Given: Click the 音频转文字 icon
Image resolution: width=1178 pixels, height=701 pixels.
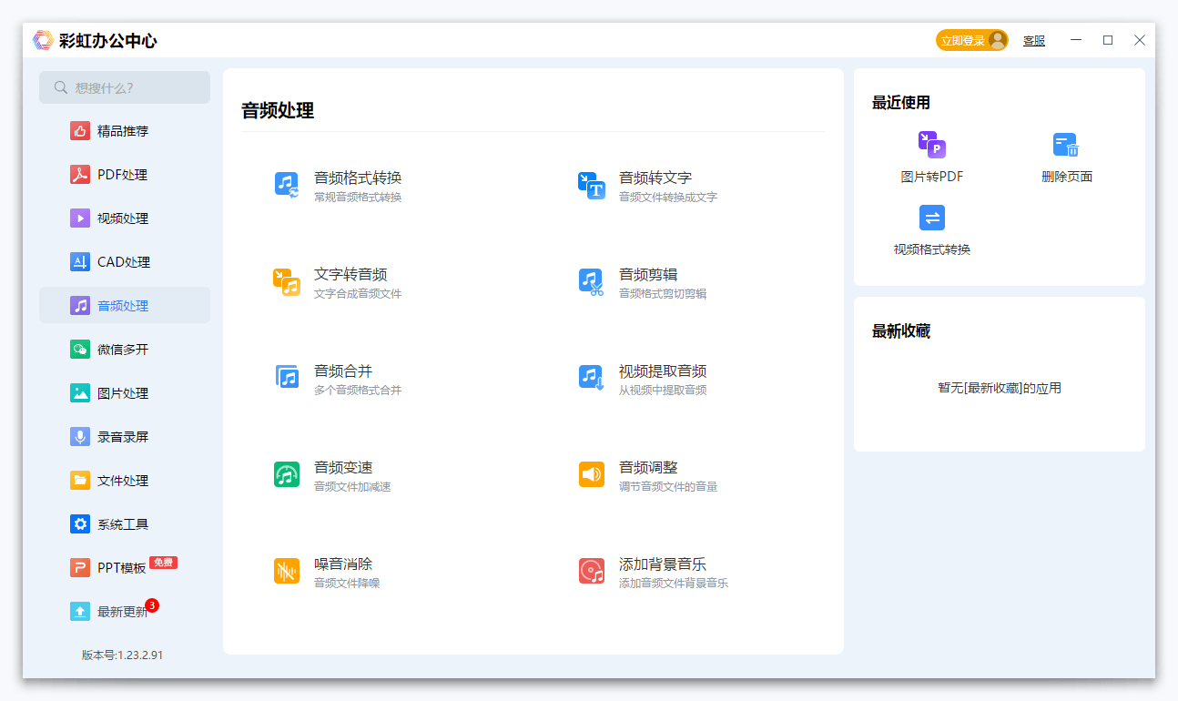Looking at the screenshot, I should pyautogui.click(x=592, y=185).
